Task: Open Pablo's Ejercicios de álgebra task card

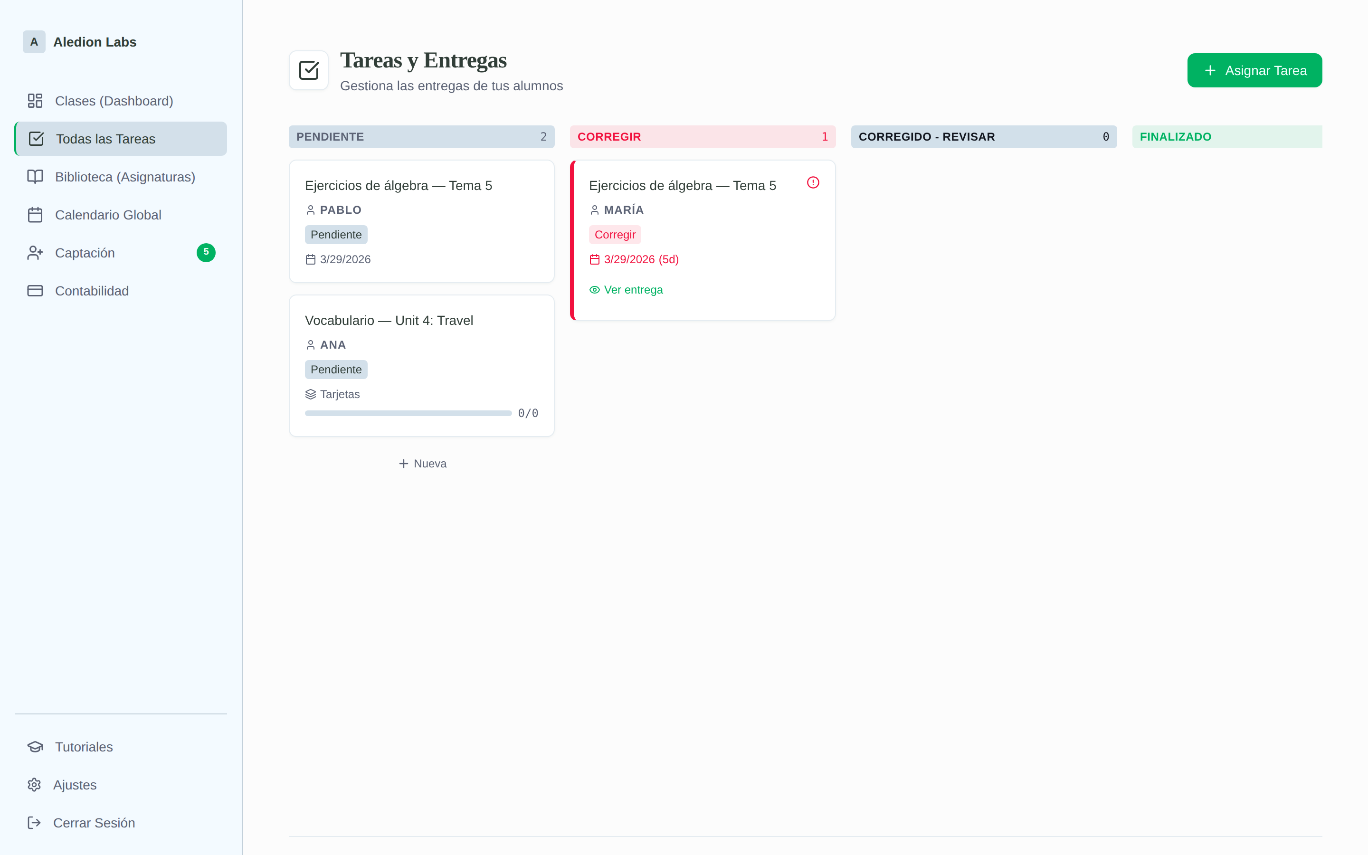Action: 421,221
